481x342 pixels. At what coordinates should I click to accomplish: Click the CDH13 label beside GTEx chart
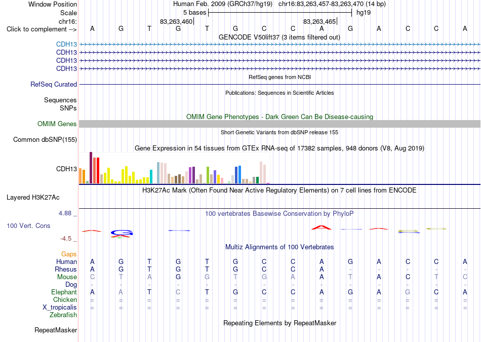click(x=66, y=169)
